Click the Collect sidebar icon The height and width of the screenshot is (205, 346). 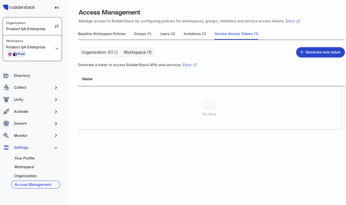point(6,88)
